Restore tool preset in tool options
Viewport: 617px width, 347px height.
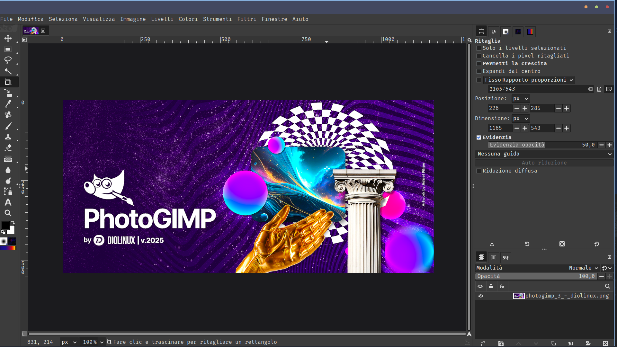[x=527, y=244]
